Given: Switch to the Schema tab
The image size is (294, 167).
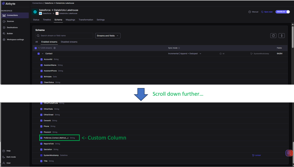Looking at the screenshot, I should (58, 20).
